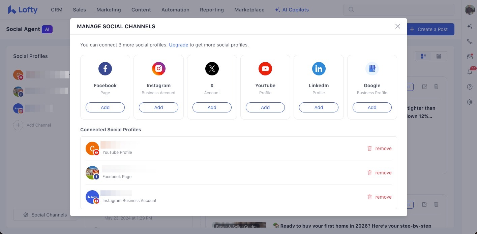Delete the second post with trash icon
477x234 pixels.
coord(436,204)
